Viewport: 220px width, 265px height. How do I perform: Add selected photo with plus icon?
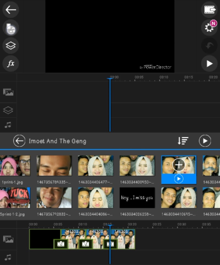point(179,165)
